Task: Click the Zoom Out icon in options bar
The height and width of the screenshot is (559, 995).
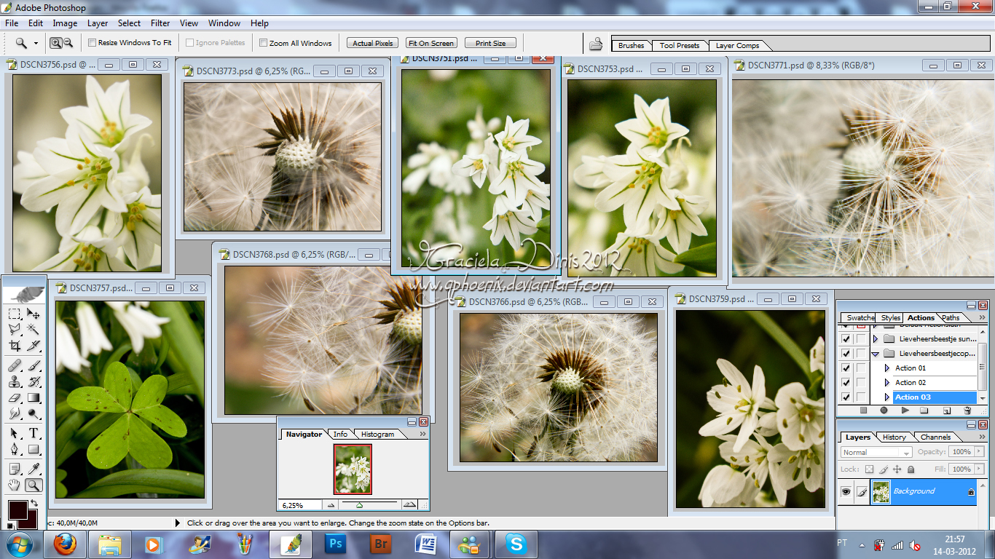Action: [x=68, y=43]
